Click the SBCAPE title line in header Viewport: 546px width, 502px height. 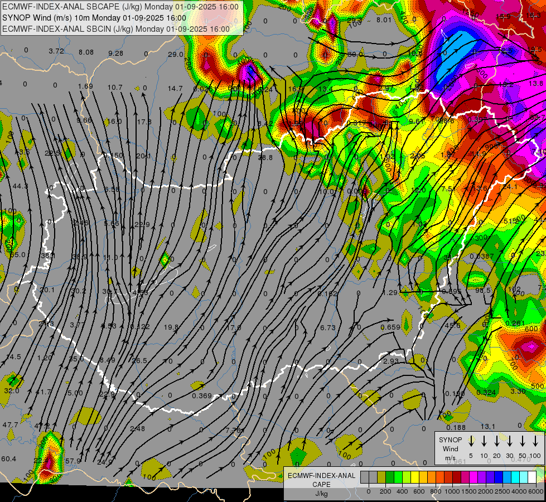tap(120, 7)
